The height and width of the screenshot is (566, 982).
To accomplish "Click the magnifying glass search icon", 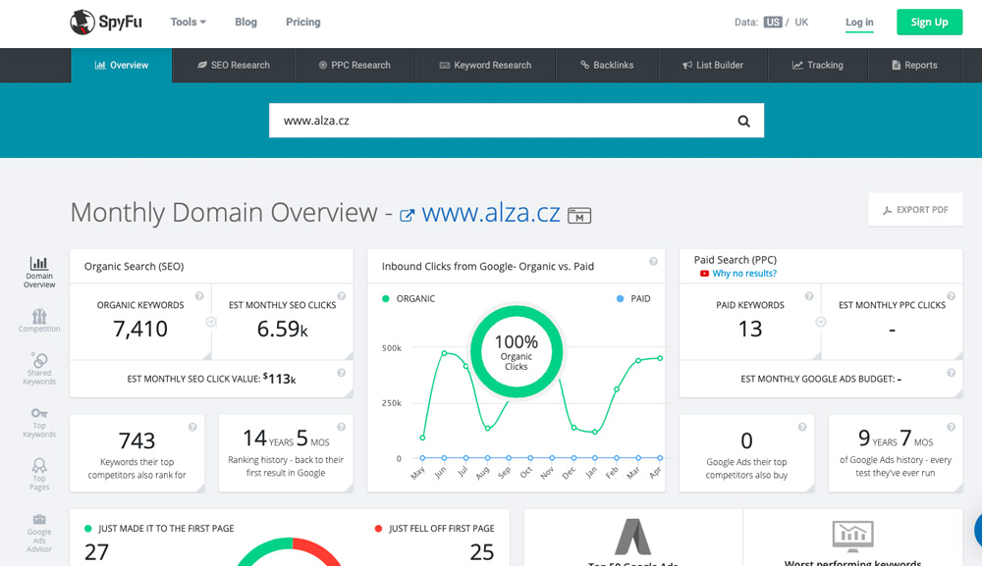I will [x=743, y=122].
